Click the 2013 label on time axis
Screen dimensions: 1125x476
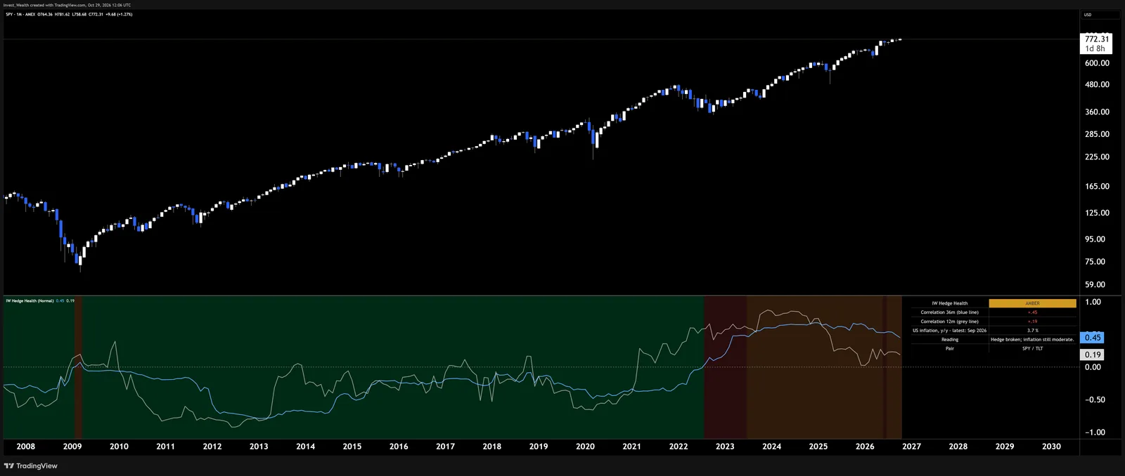(x=259, y=447)
